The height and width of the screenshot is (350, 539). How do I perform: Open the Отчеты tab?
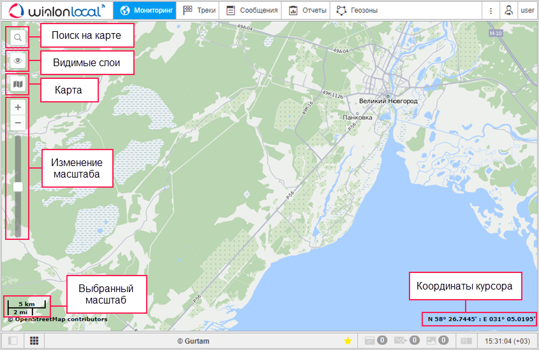pyautogui.click(x=307, y=10)
